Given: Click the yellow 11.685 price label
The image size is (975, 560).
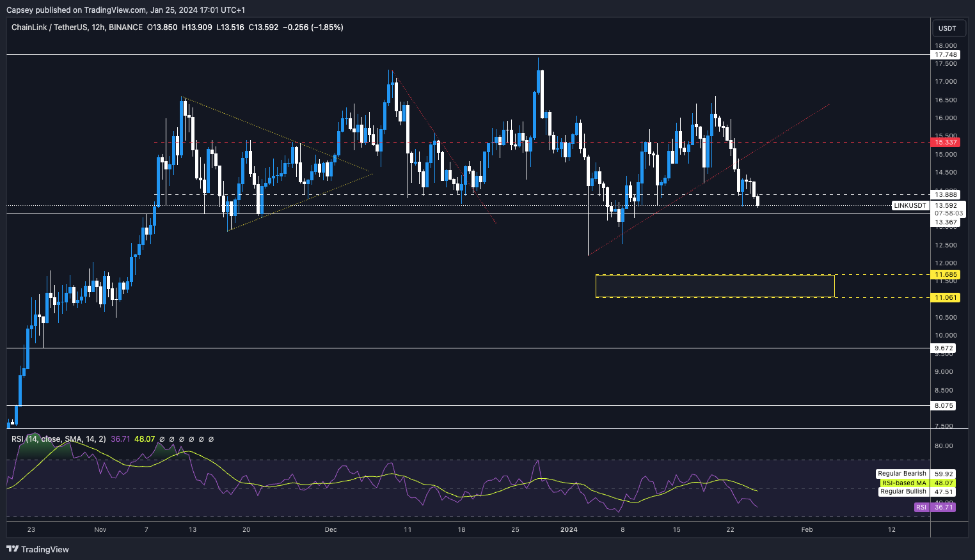Looking at the screenshot, I should 946,275.
